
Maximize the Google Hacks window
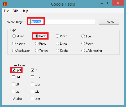[109, 3]
